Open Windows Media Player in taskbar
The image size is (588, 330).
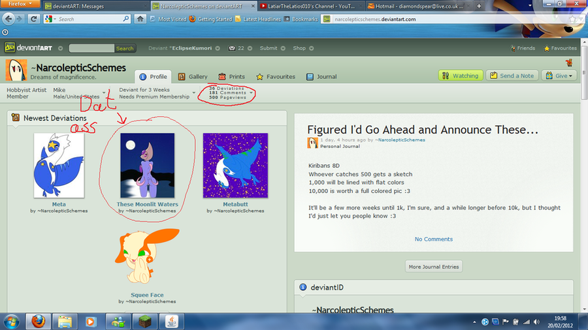pos(90,322)
